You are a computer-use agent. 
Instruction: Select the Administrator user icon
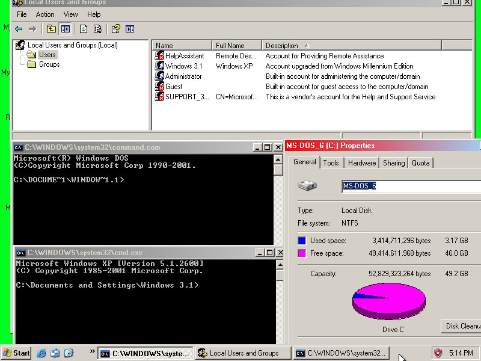159,76
